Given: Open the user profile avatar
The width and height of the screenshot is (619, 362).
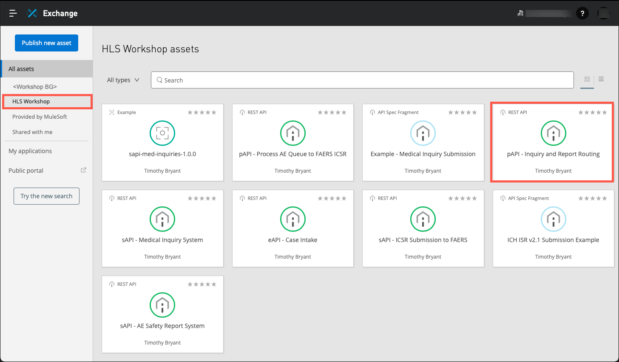Looking at the screenshot, I should (x=603, y=13).
